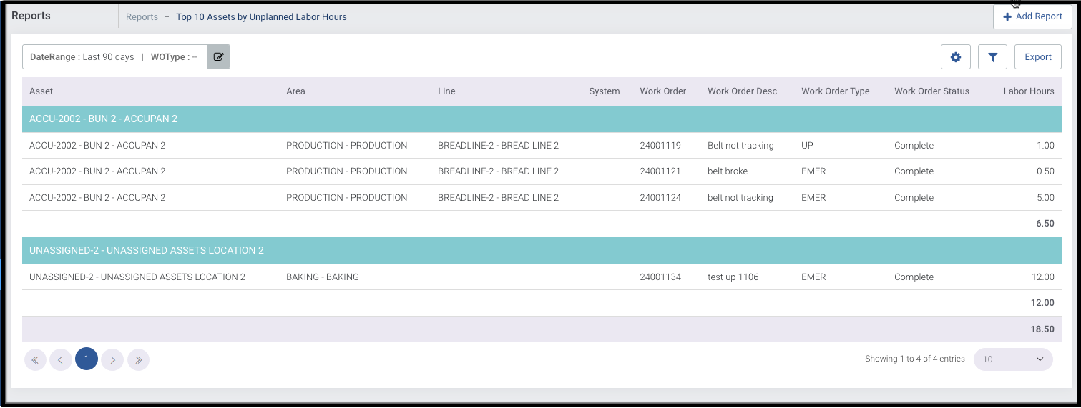This screenshot has height=408, width=1081.
Task: Open the gear settings icon button
Action: coord(955,57)
